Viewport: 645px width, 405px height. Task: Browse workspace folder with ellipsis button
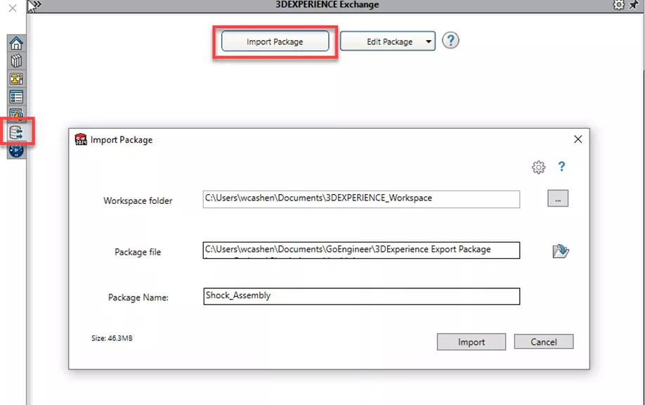click(558, 199)
